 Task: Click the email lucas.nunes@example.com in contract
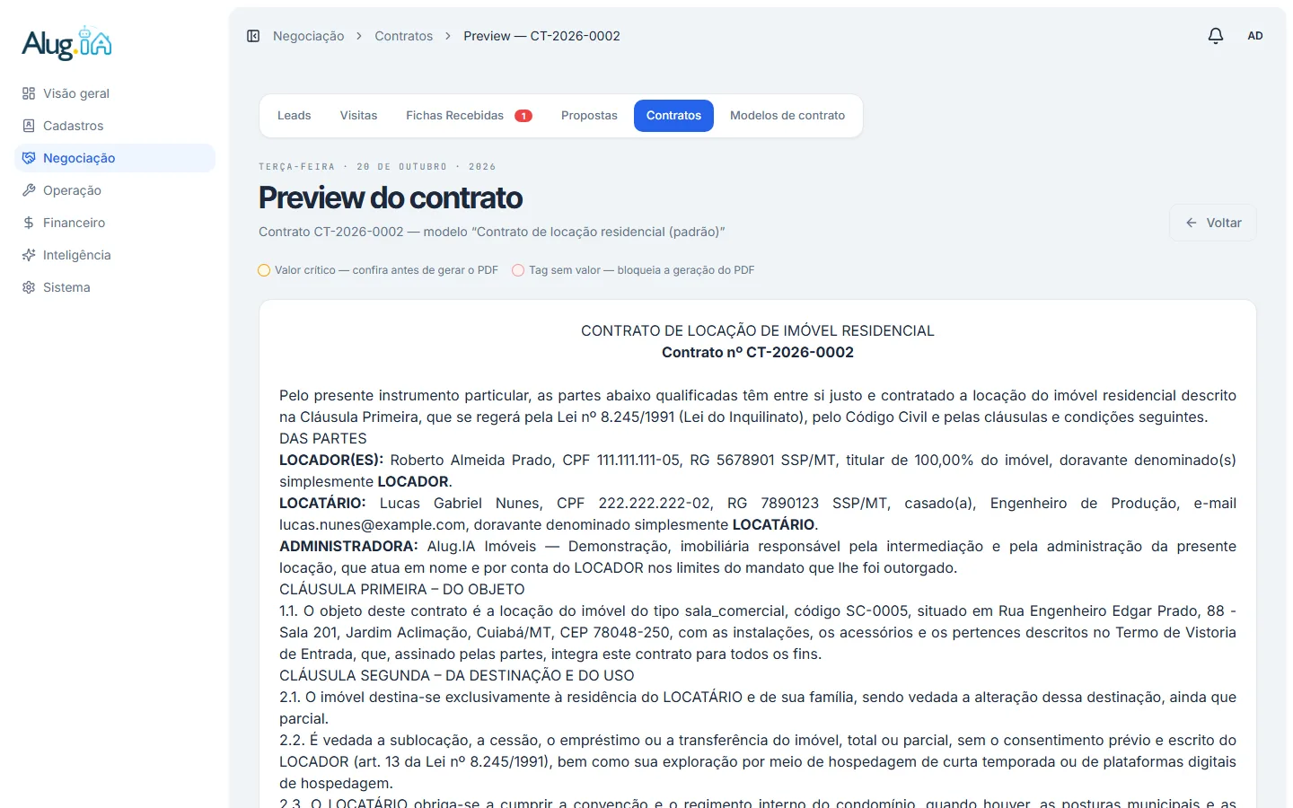373,525
